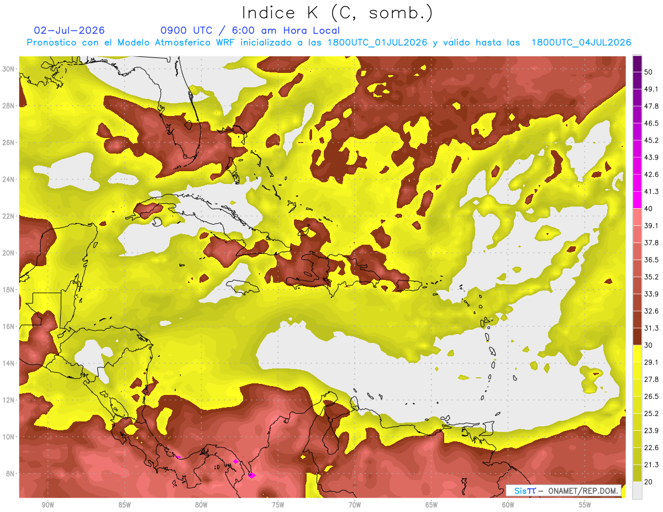Click '0900 UTC / 6:00 am Hora Local'
Viewport: 663px width, 512px height.
tap(250, 30)
